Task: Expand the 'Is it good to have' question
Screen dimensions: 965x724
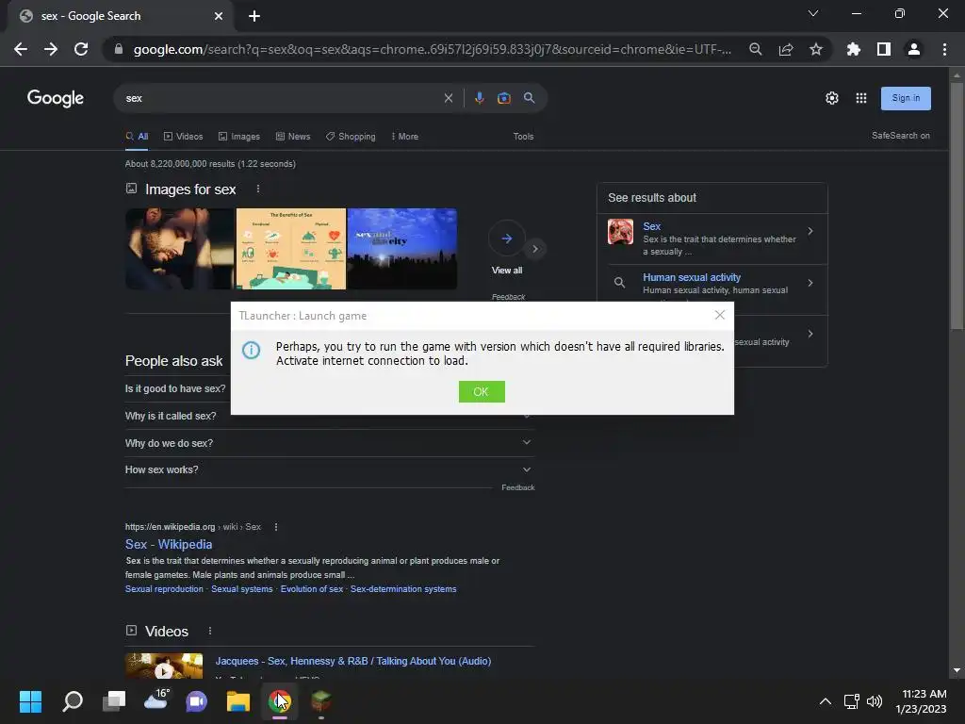Action: pyautogui.click(x=176, y=389)
